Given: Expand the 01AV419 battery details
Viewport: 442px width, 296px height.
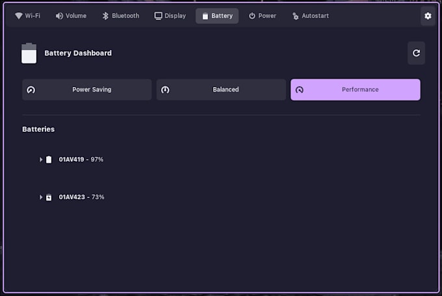Looking at the screenshot, I should [x=41, y=160].
